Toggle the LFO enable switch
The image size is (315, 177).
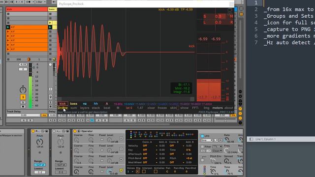click(202, 136)
